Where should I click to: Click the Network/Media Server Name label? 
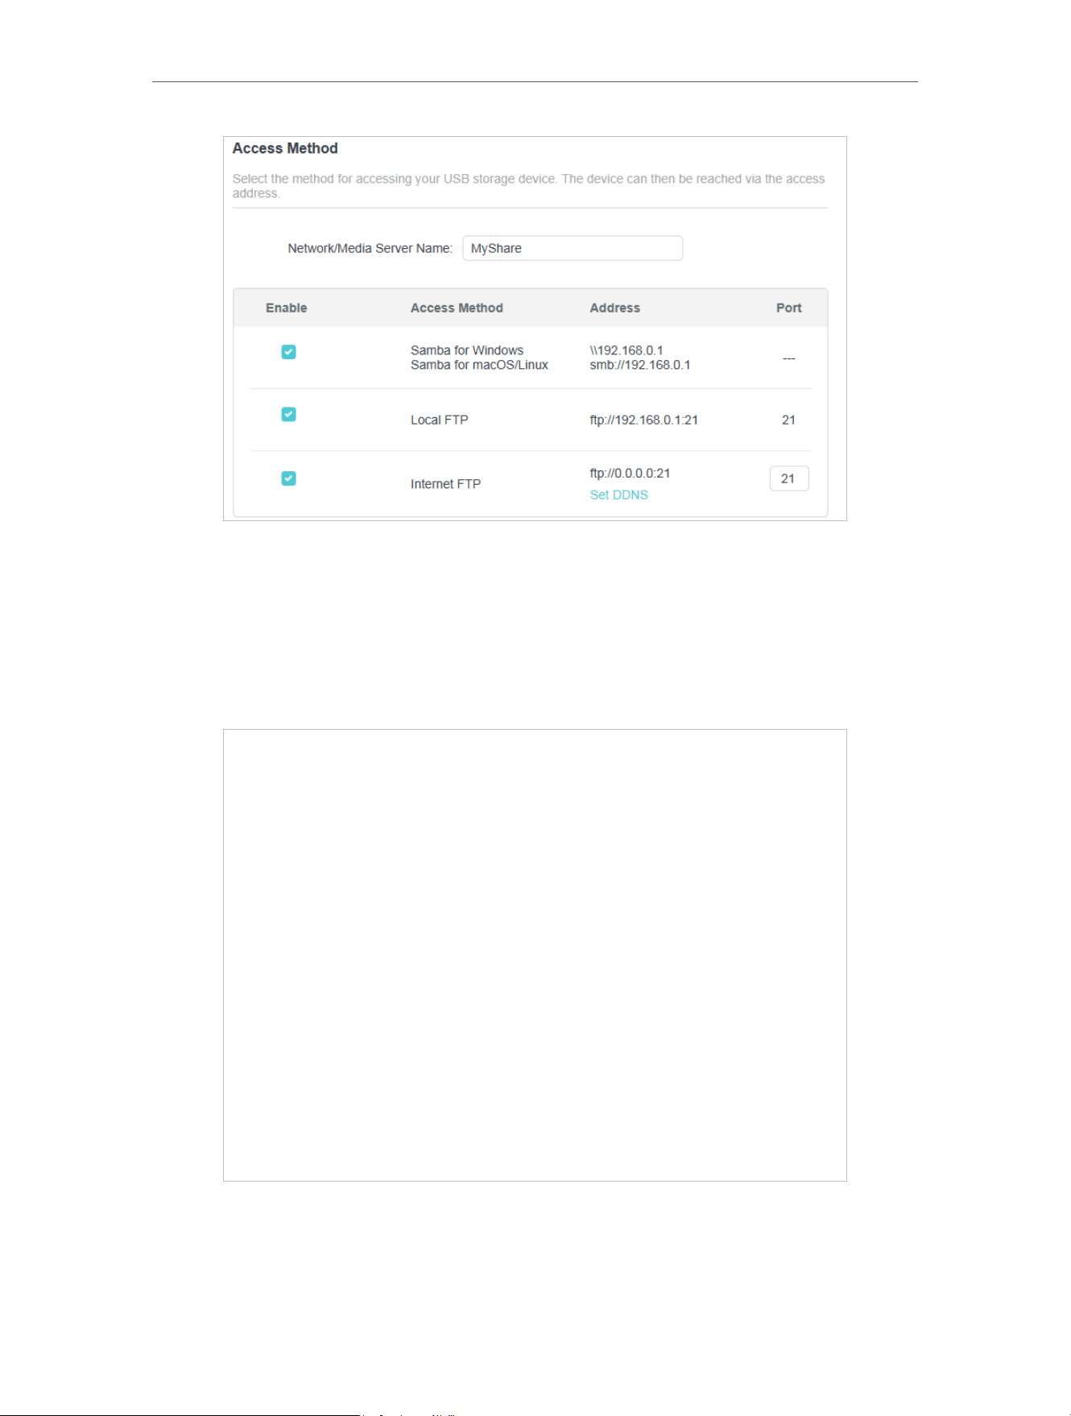coord(370,248)
